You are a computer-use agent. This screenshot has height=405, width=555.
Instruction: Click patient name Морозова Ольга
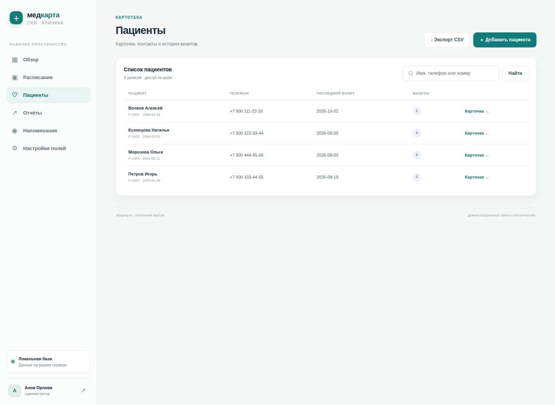[146, 152]
